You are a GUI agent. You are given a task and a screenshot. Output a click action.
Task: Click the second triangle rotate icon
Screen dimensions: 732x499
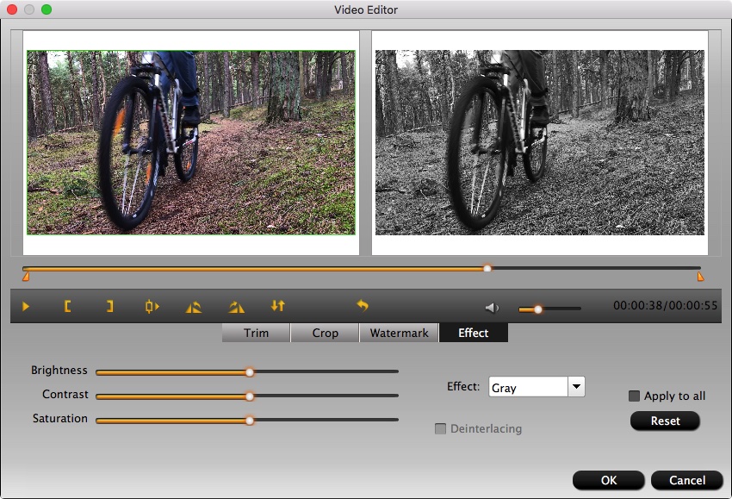pos(236,306)
